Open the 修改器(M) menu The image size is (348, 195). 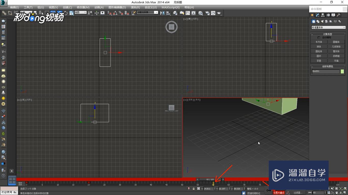click(83, 7)
